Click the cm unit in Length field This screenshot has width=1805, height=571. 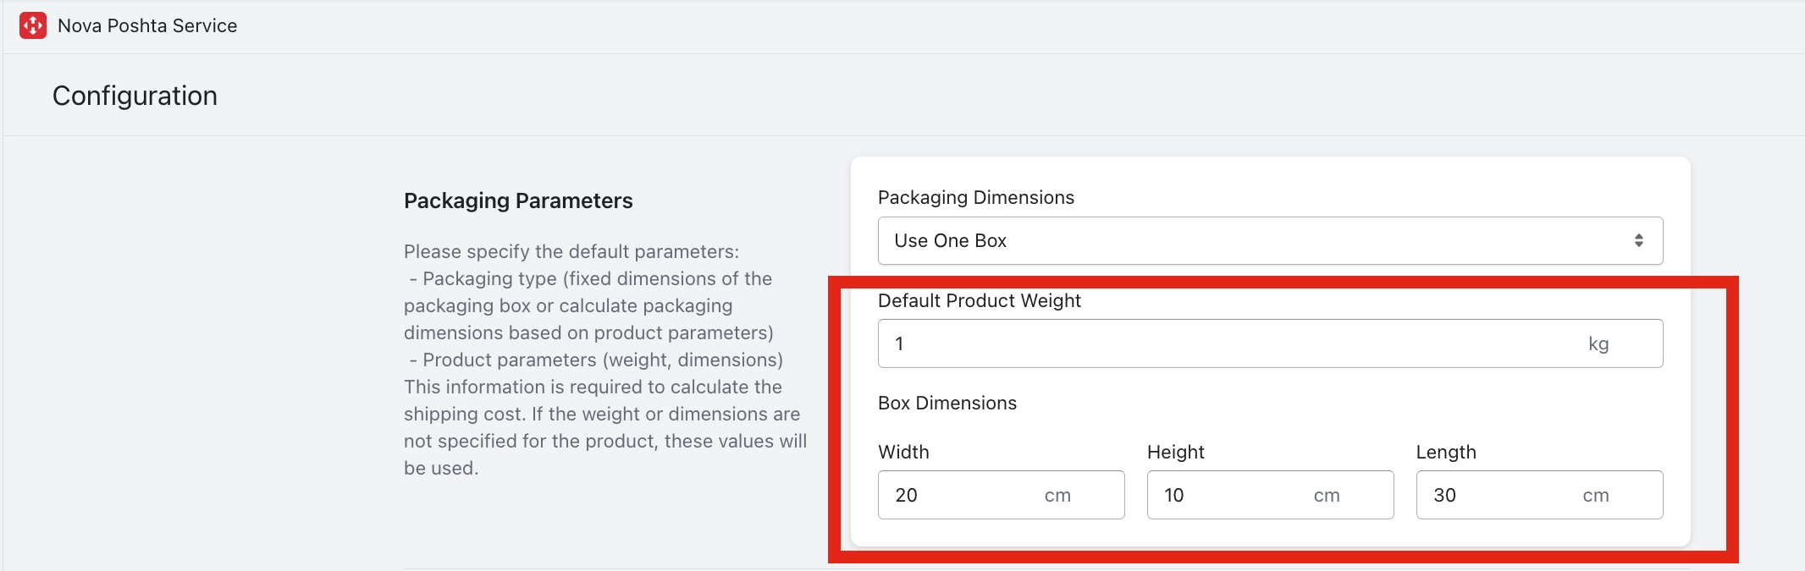pos(1596,496)
